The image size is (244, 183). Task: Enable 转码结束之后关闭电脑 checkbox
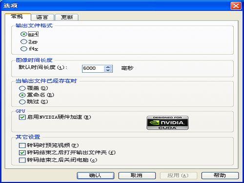point(22,160)
